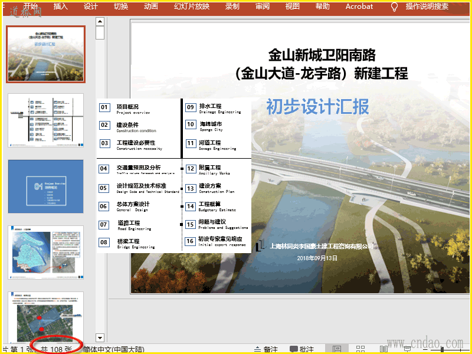
Task: Switch to Slide Sorter view icon
Action: 360,349
